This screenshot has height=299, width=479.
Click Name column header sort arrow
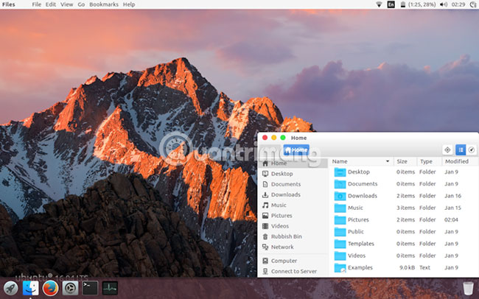click(388, 161)
